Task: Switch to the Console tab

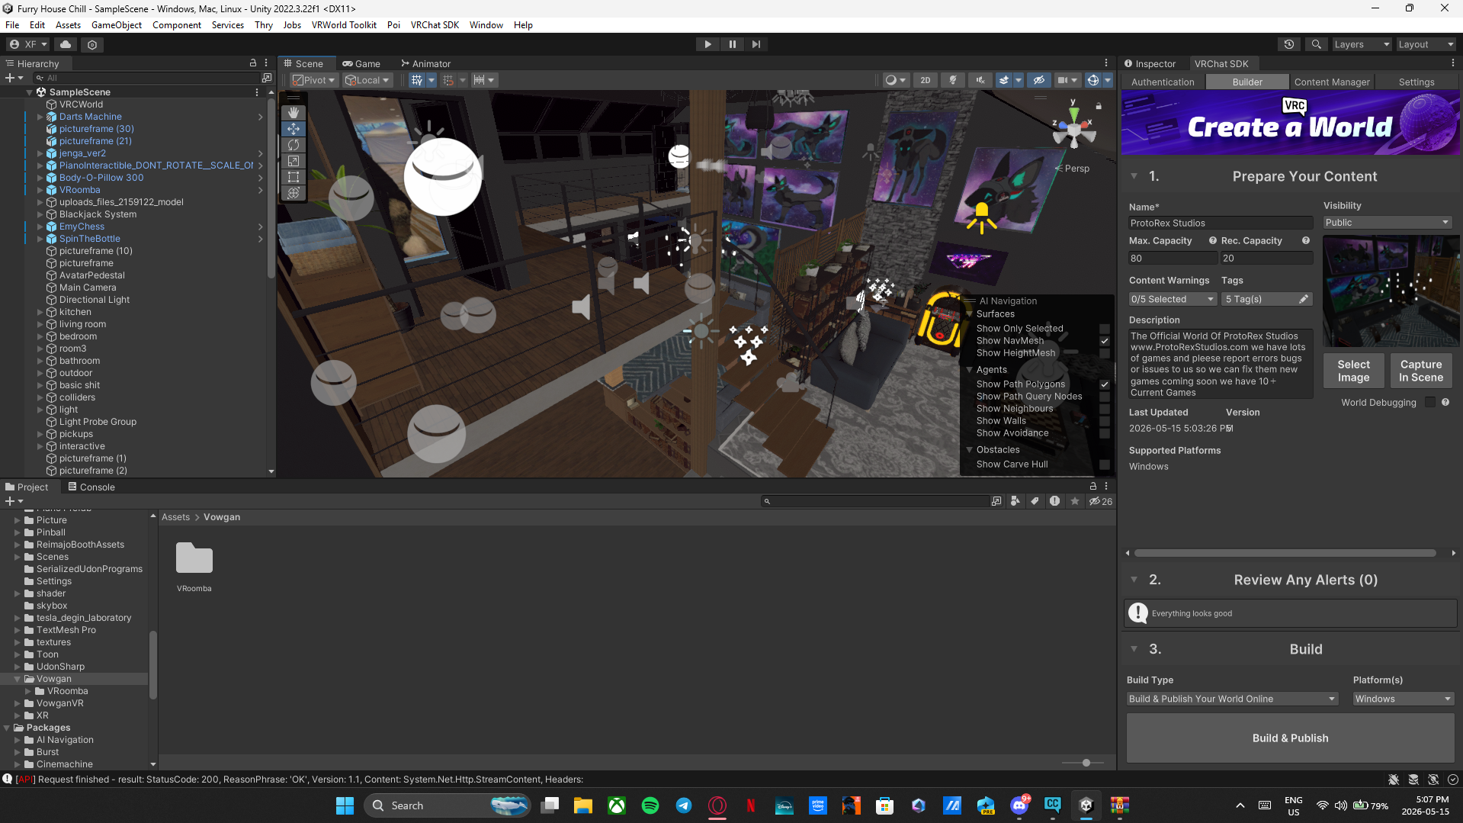Action: [x=91, y=487]
